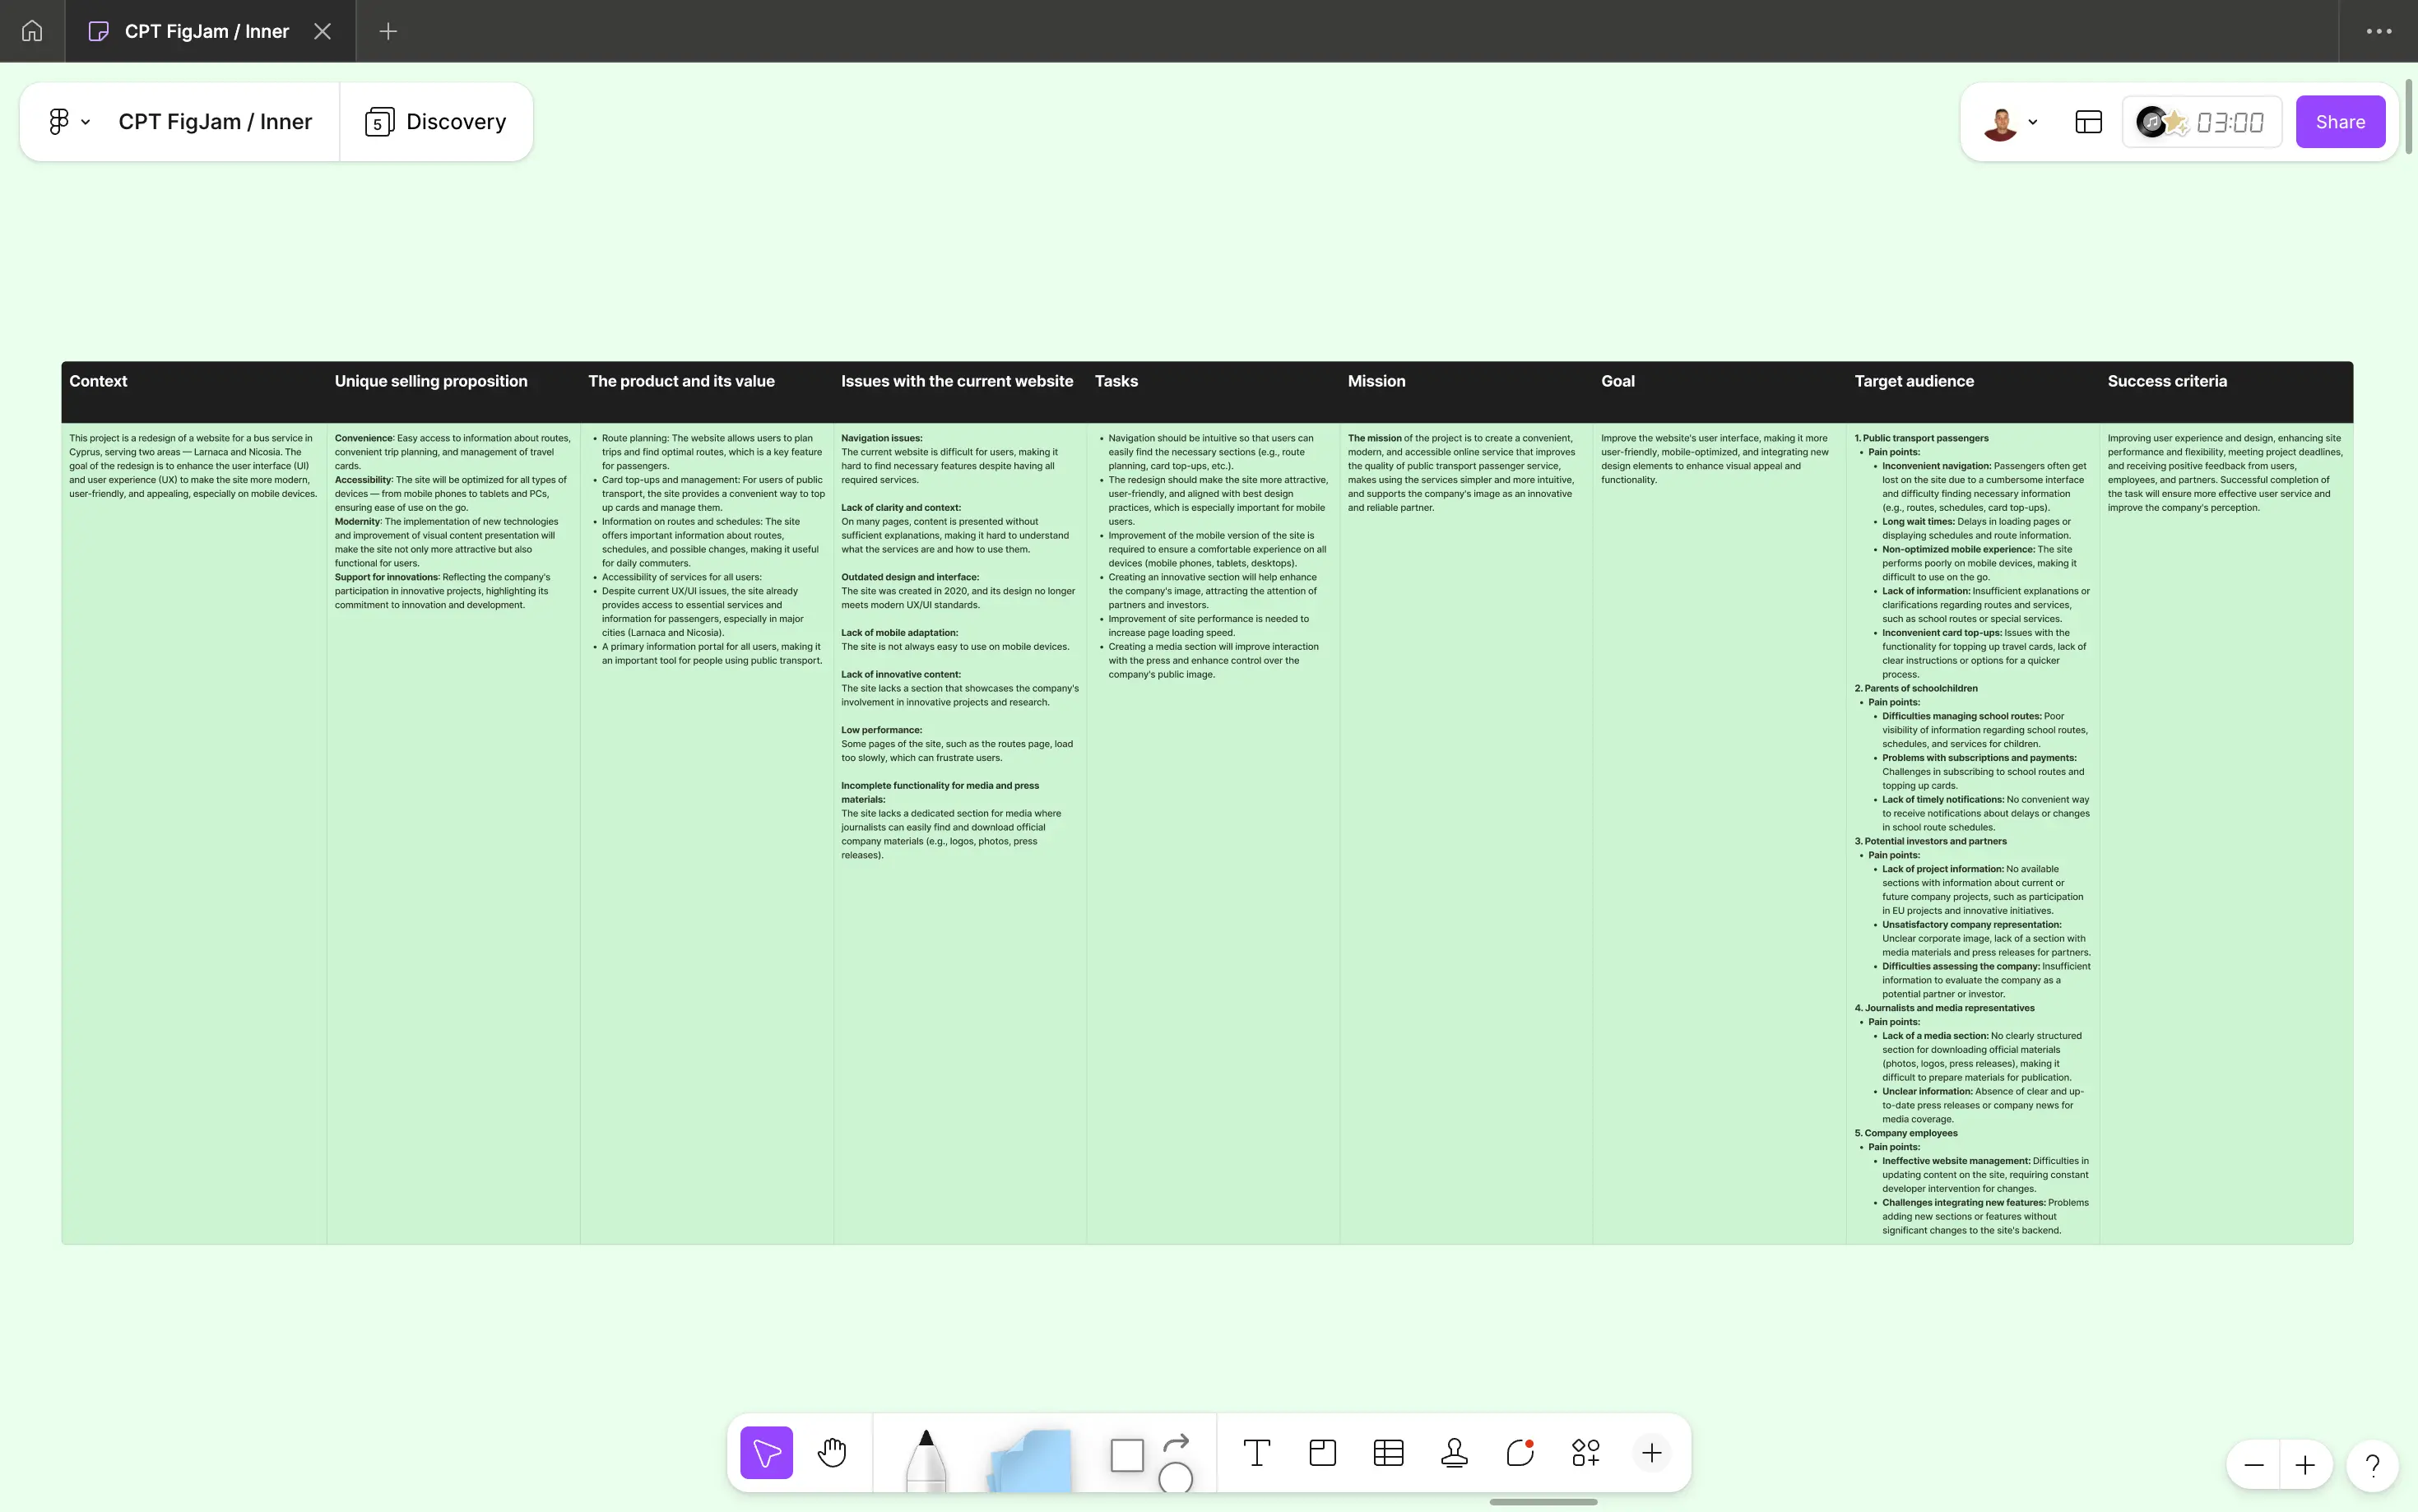Open the templates panel icon near avatar
Viewport: 2418px width, 1512px height.
pyautogui.click(x=2087, y=121)
